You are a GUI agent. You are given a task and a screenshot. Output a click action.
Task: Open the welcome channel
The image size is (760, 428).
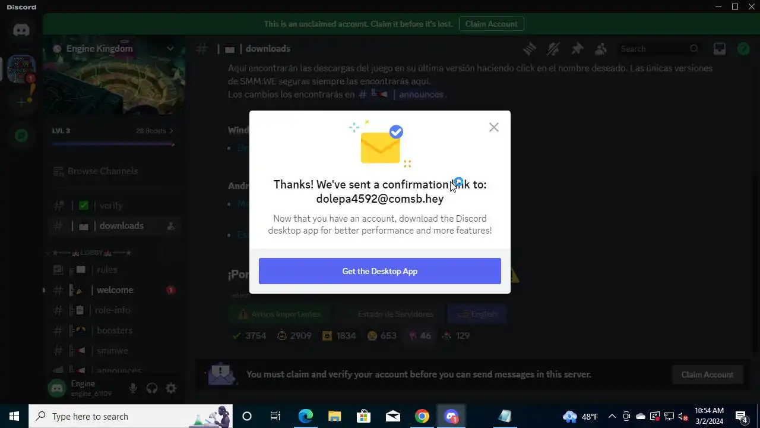[x=113, y=290]
